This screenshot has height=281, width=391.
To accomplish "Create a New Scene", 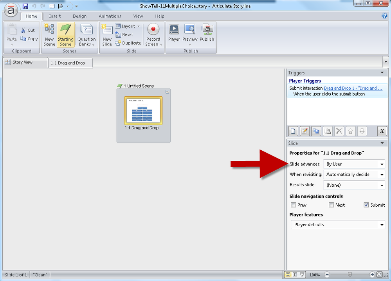I will pyautogui.click(x=49, y=35).
